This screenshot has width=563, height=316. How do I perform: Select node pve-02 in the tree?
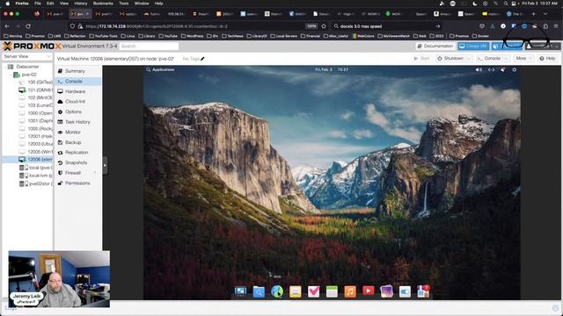pyautogui.click(x=29, y=75)
